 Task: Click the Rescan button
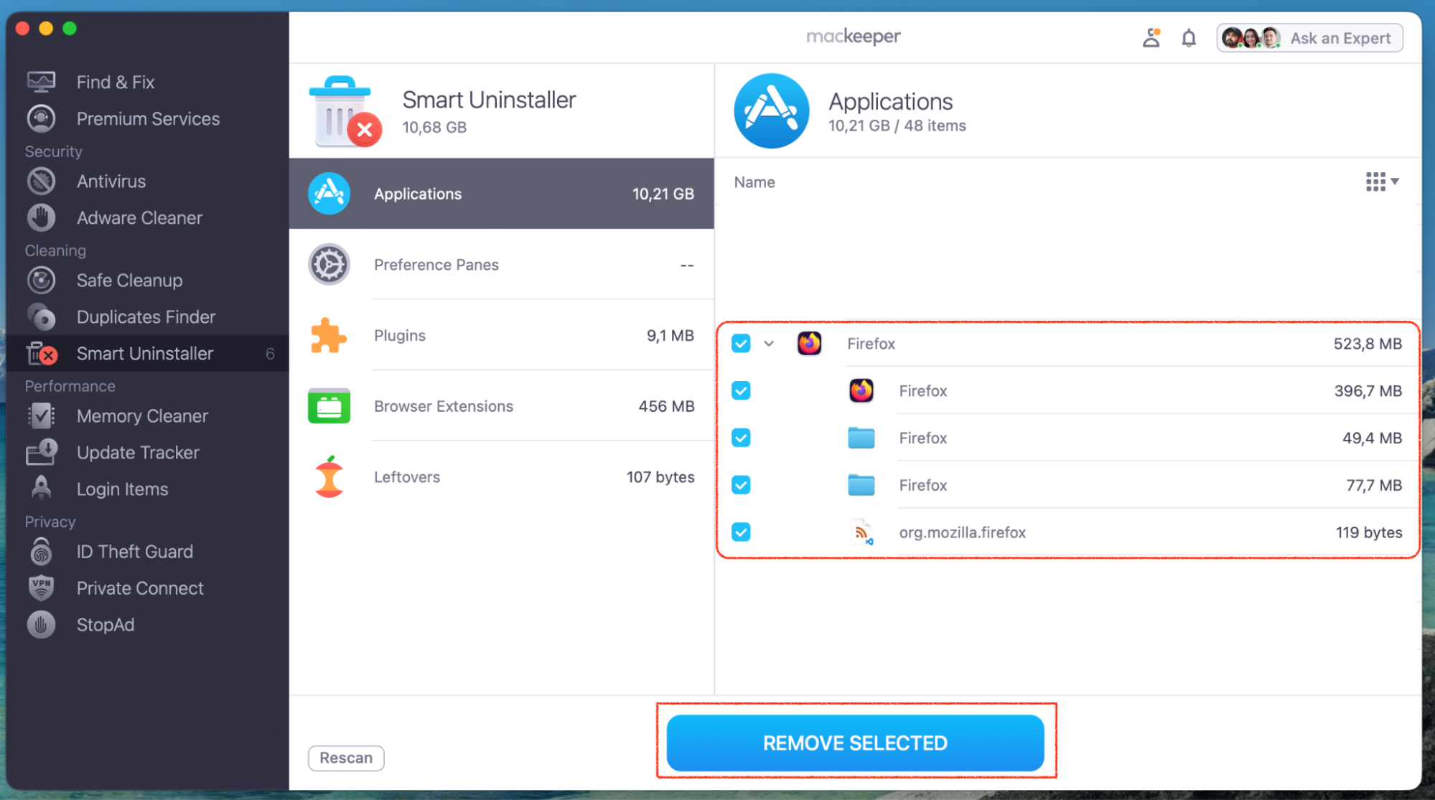pyautogui.click(x=345, y=758)
